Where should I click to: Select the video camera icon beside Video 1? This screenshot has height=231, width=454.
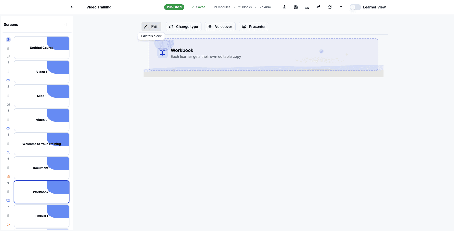[x=8, y=80]
